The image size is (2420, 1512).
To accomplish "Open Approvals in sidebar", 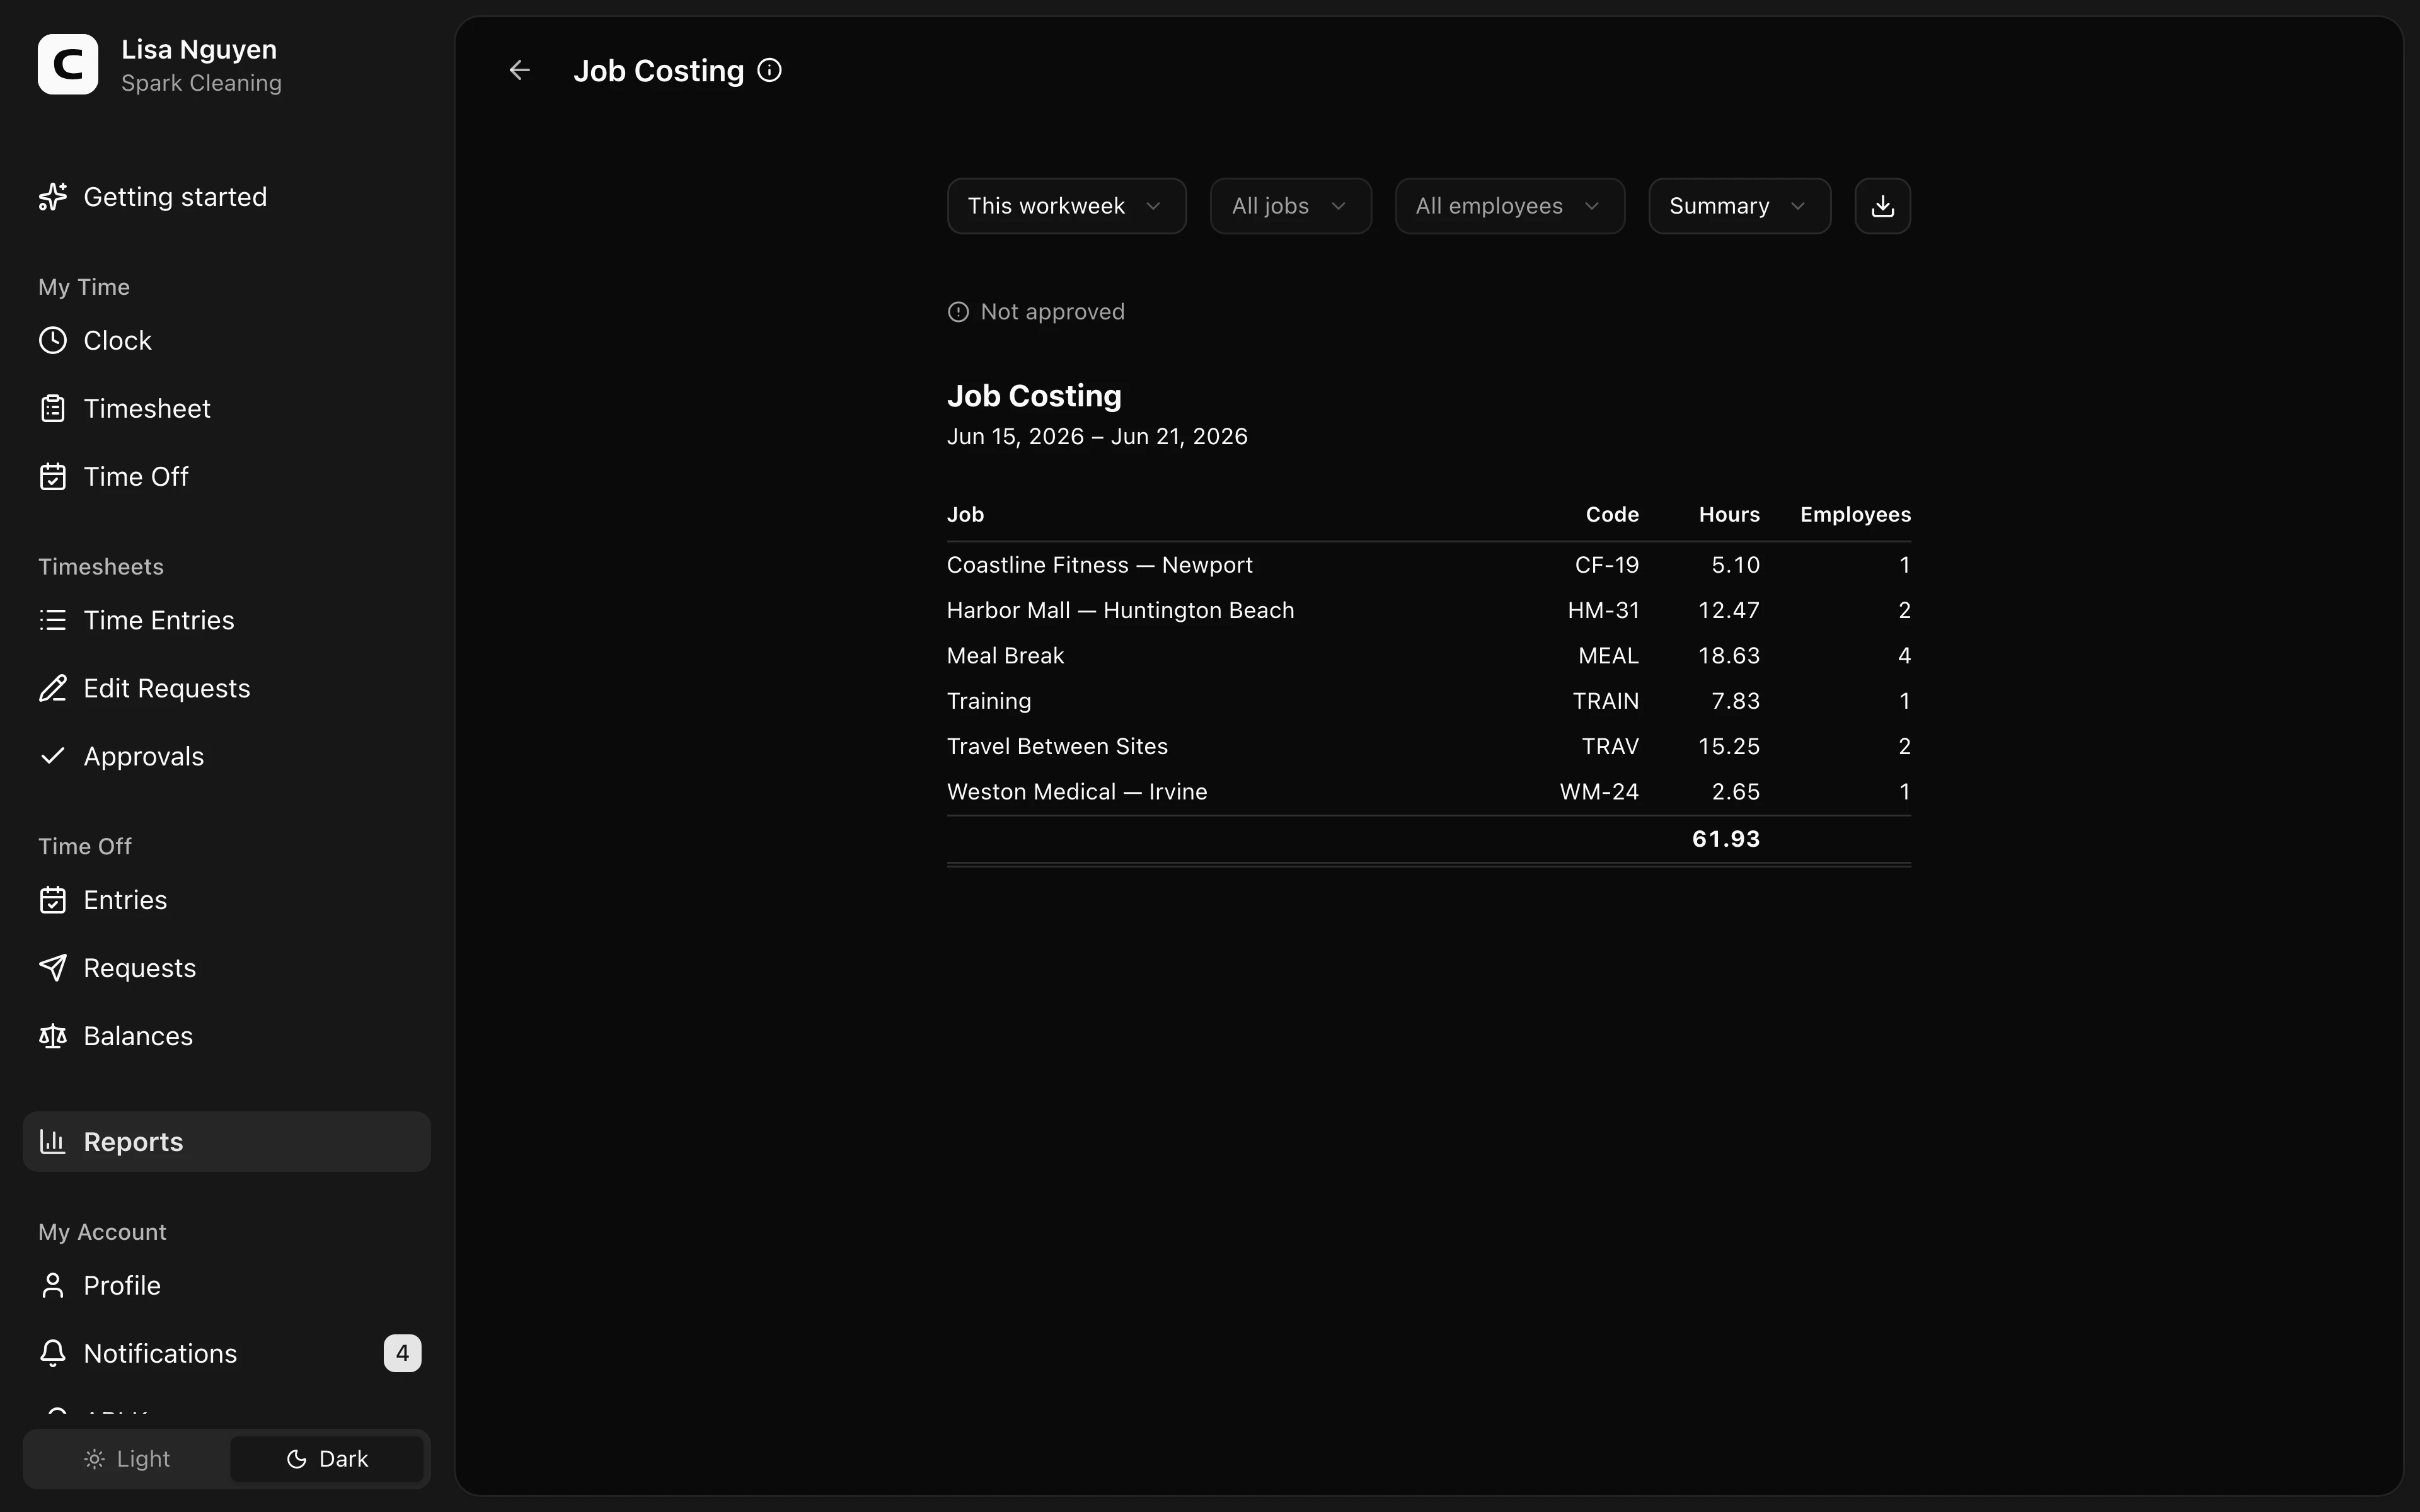I will click(226, 757).
